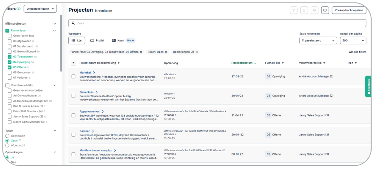Open Markthal project via its arrow icon
The height and width of the screenshot is (169, 373).
pyautogui.click(x=94, y=72)
